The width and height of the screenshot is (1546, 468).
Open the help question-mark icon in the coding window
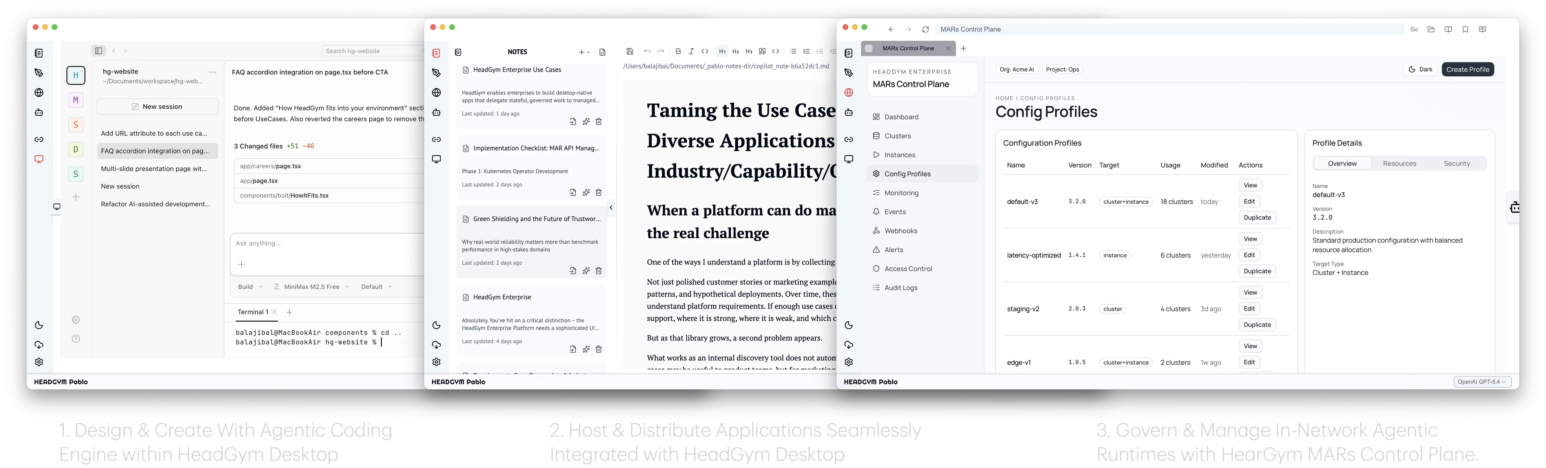76,339
